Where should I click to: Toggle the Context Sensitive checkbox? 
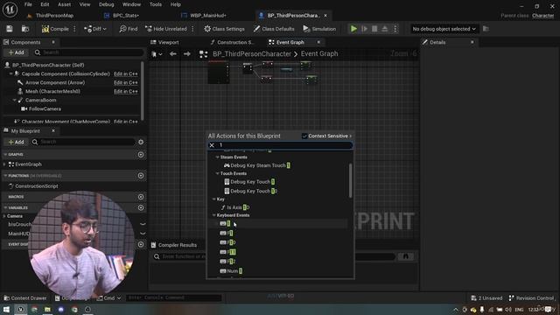(304, 136)
